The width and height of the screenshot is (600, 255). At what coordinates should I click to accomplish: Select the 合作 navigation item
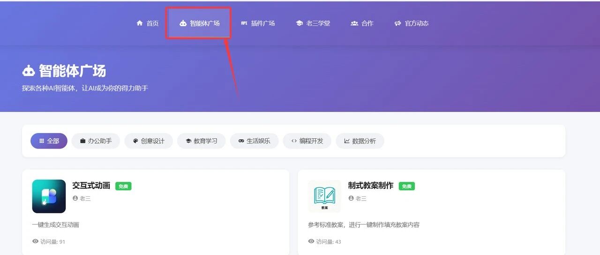pyautogui.click(x=362, y=23)
